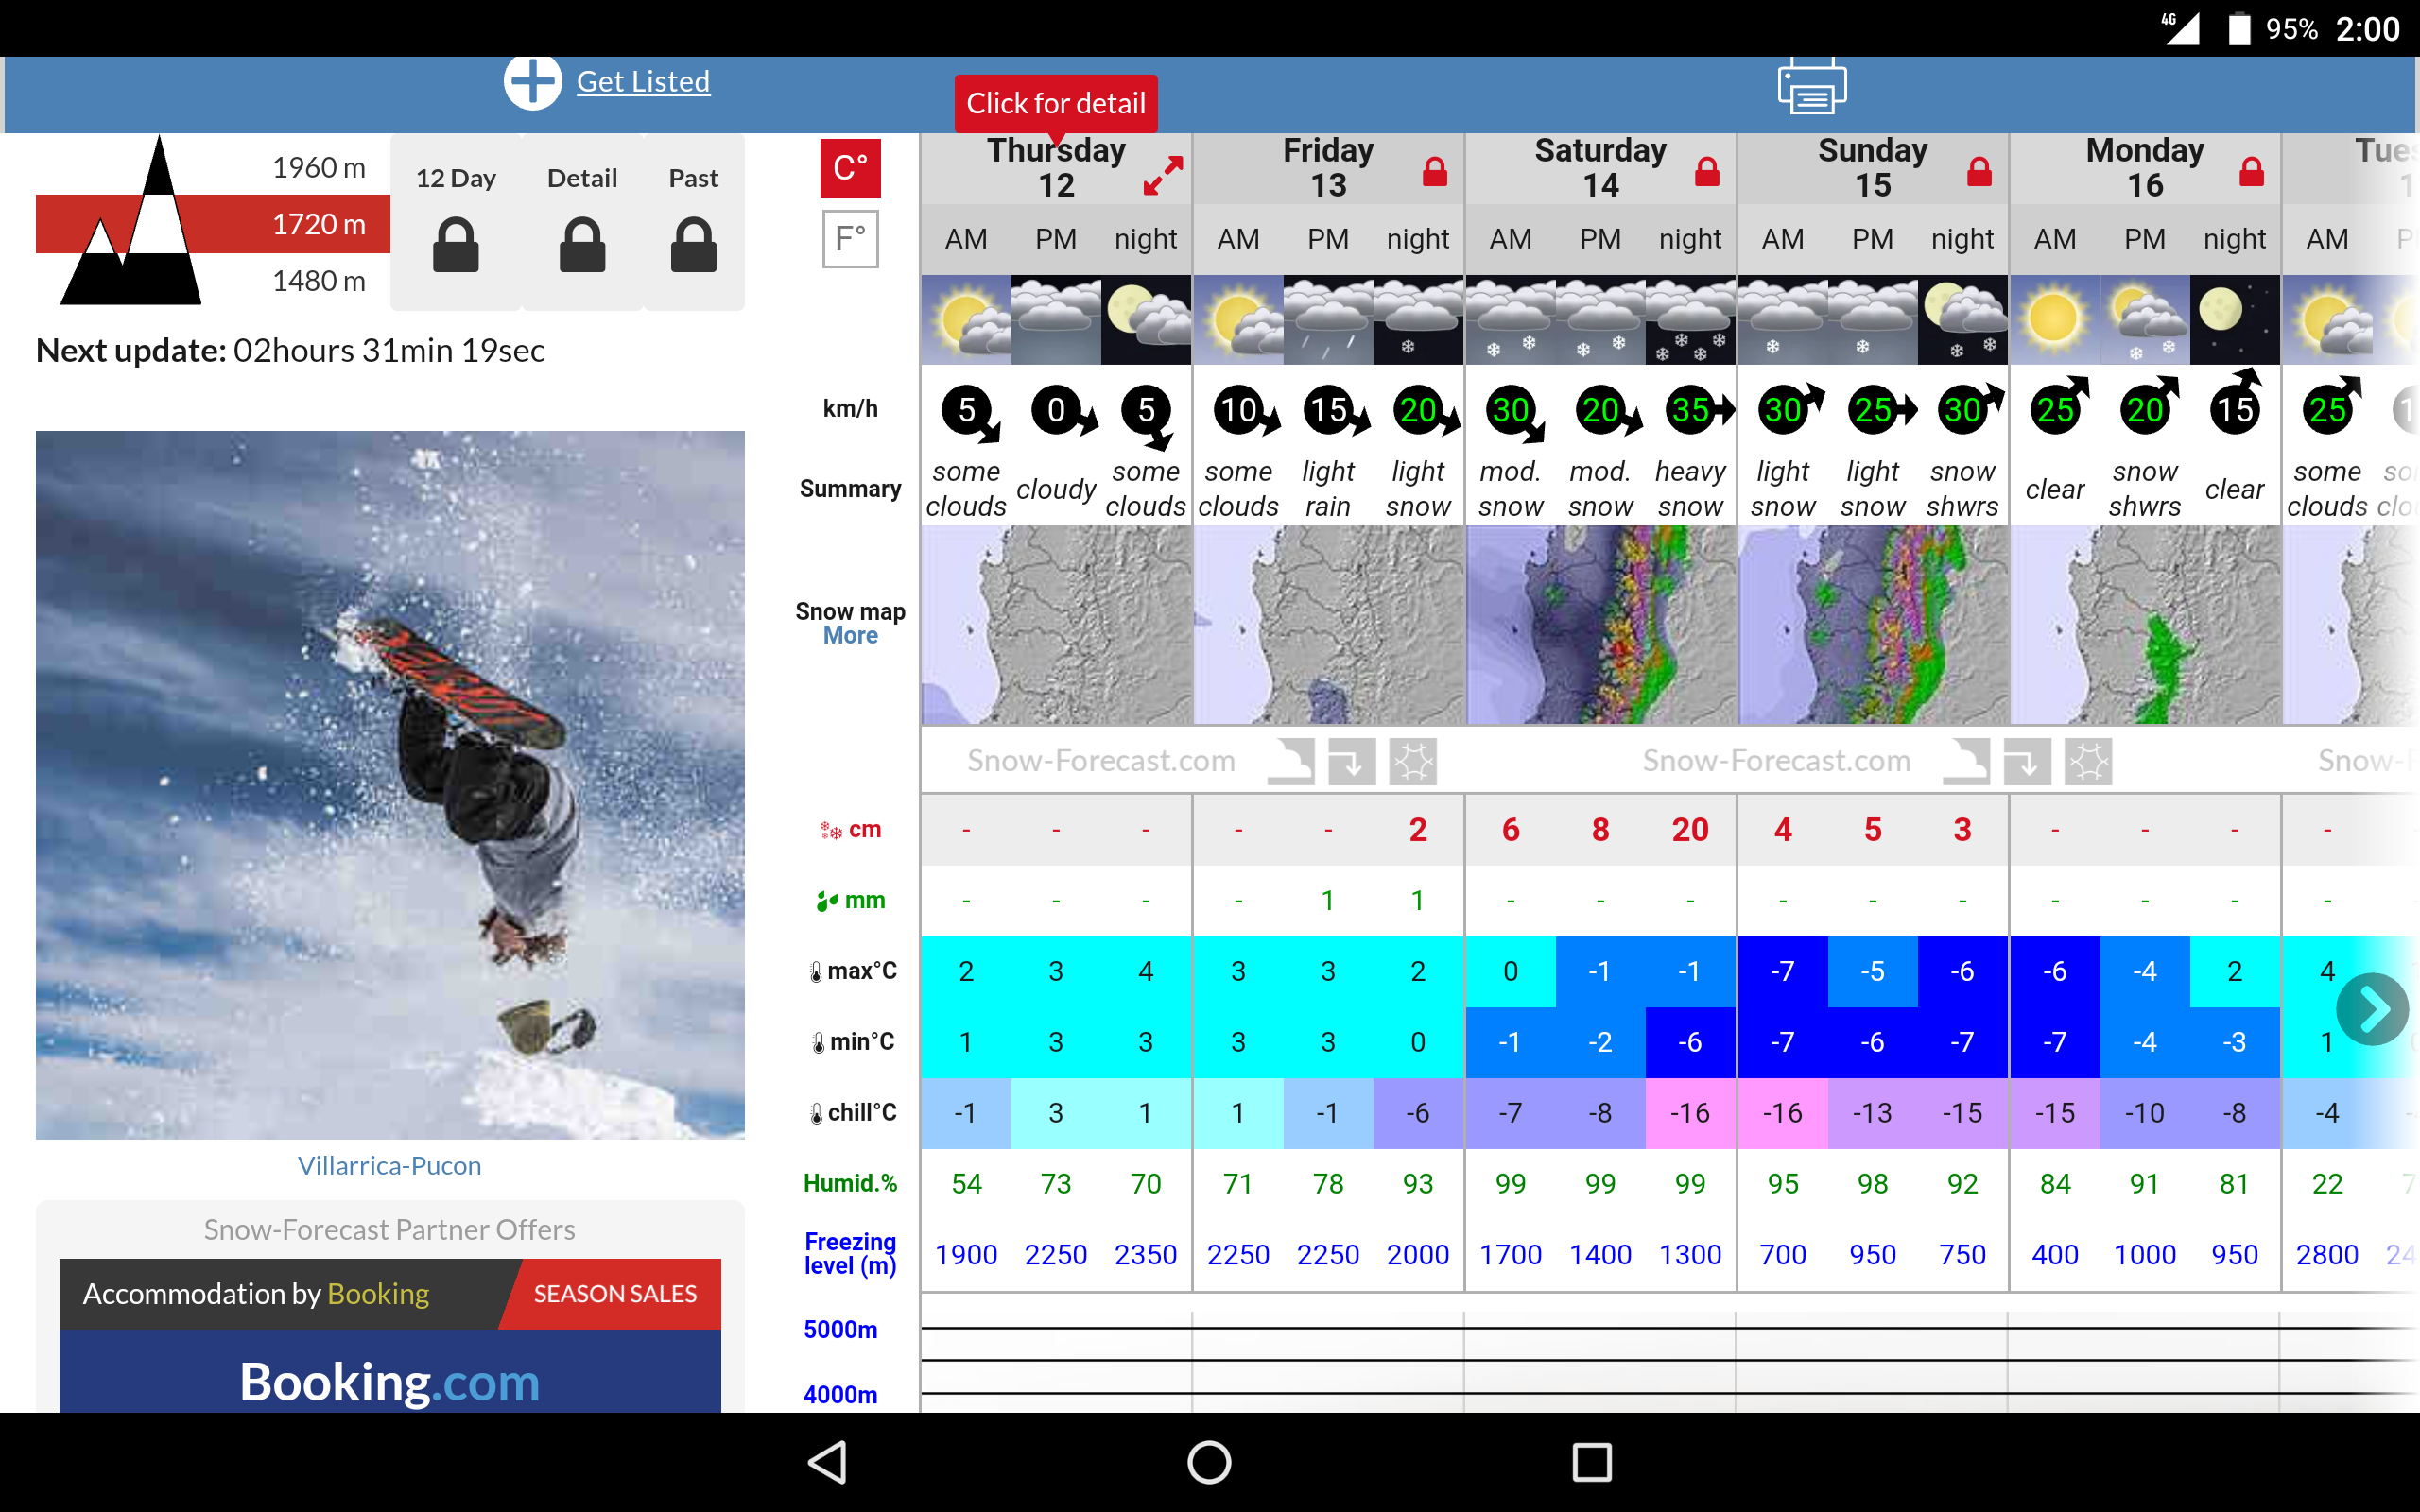Image resolution: width=2420 pixels, height=1512 pixels.
Task: Open the Snow map More link
Action: (850, 636)
